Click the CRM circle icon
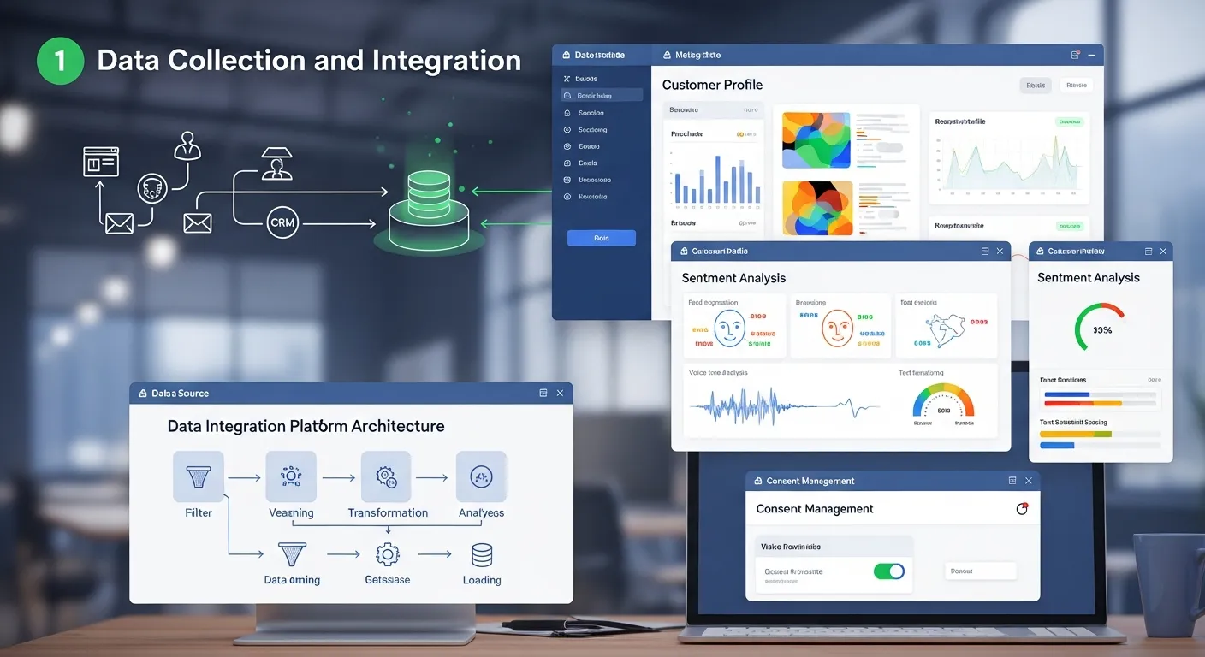Screen dimensions: 1205x657 coord(282,222)
